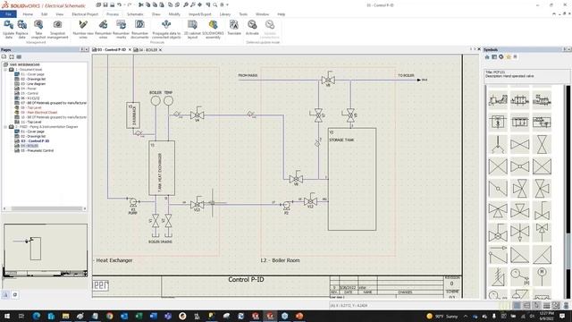Open the Import/Export ribbon tab
572x322 pixels.
pos(199,14)
